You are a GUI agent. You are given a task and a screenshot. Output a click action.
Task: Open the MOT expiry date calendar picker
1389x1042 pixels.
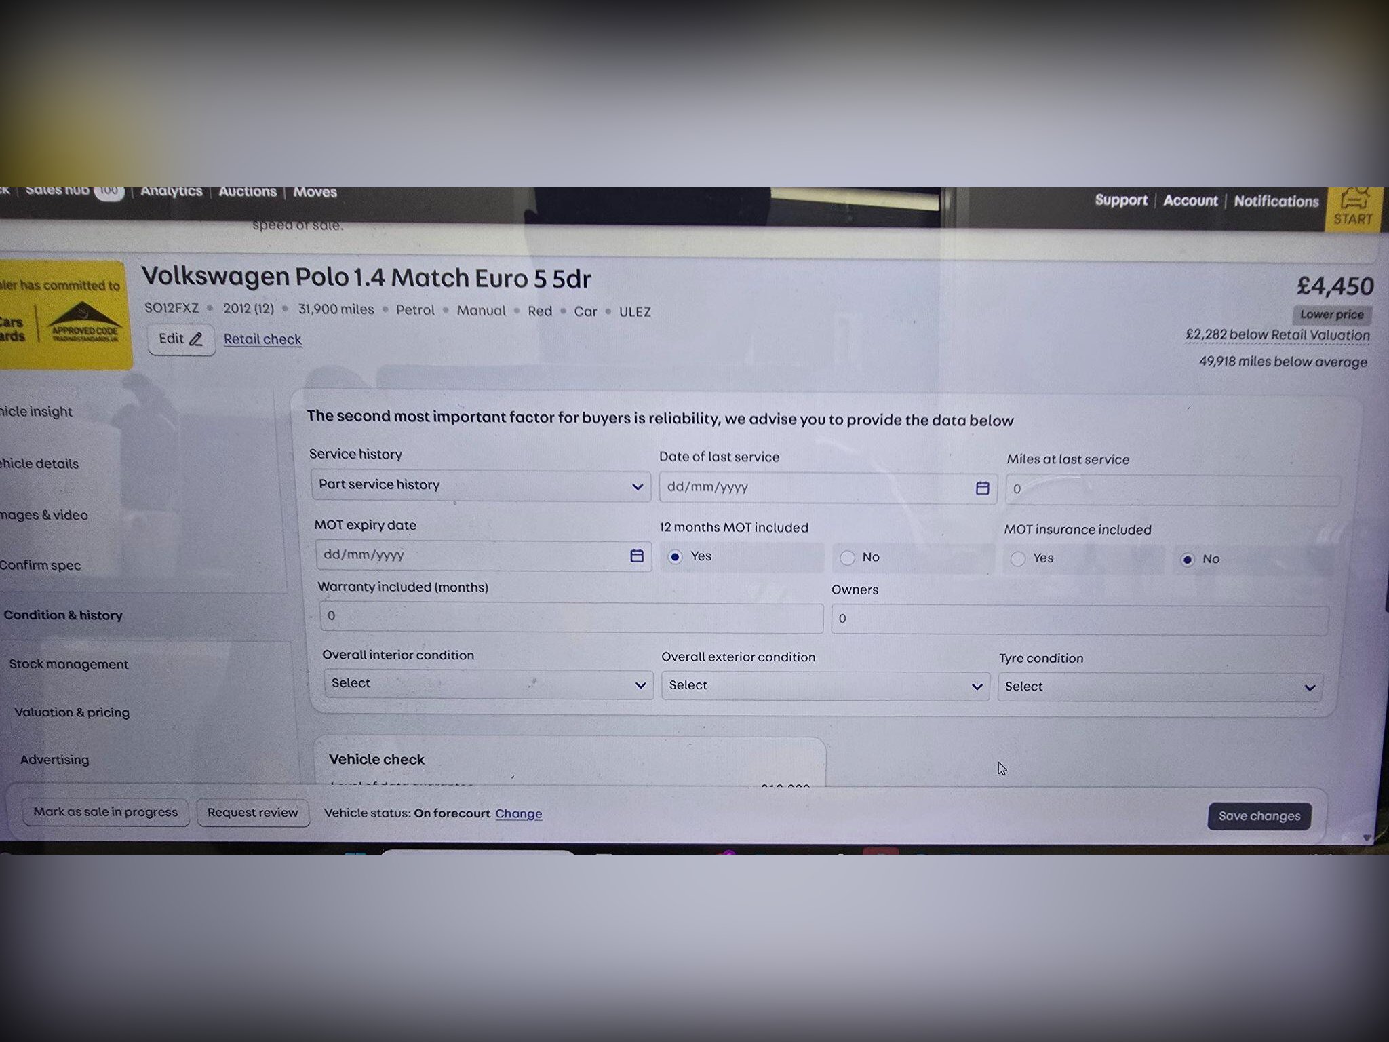coord(637,556)
